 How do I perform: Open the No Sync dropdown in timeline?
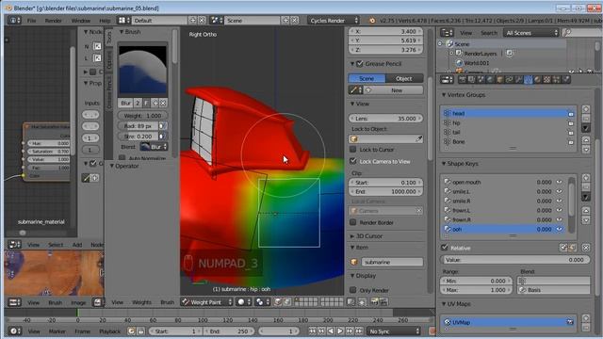click(394, 331)
